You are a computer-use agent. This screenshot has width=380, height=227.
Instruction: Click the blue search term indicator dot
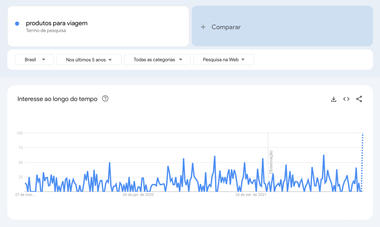pyautogui.click(x=16, y=23)
